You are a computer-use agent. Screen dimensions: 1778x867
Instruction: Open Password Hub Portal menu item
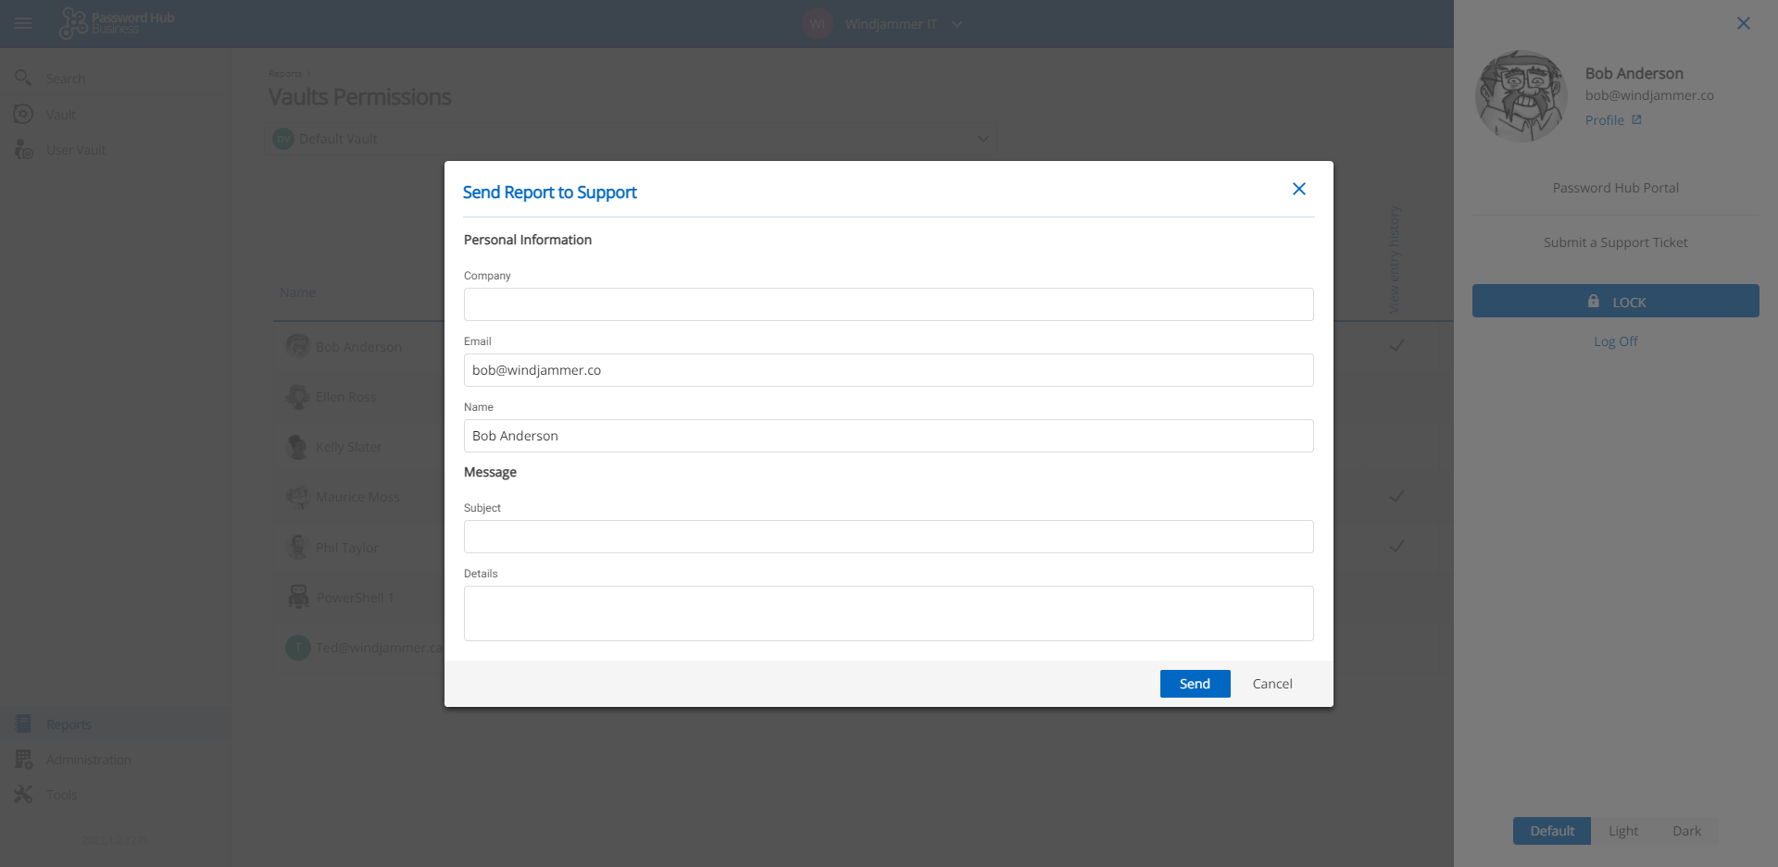(1615, 188)
